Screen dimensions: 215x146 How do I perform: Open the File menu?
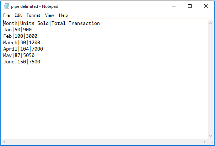[x=6, y=15]
